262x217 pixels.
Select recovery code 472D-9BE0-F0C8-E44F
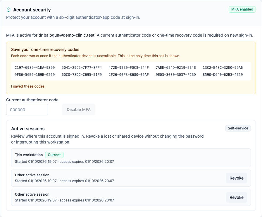click(129, 68)
